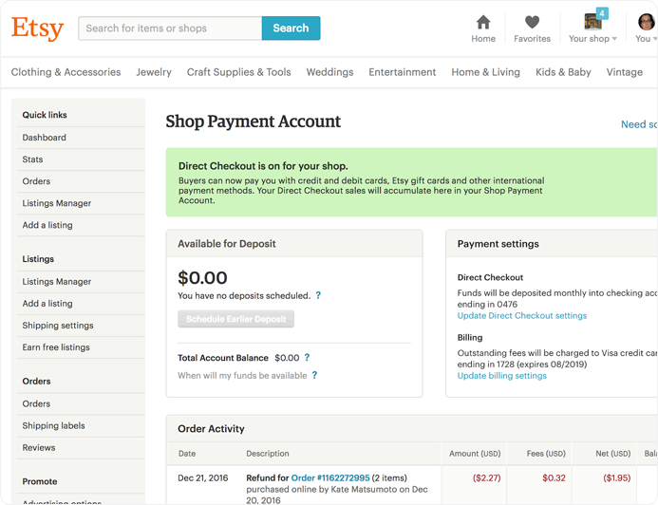Open Shipping labels in sidebar
Viewport: 658px width, 505px height.
(53, 425)
